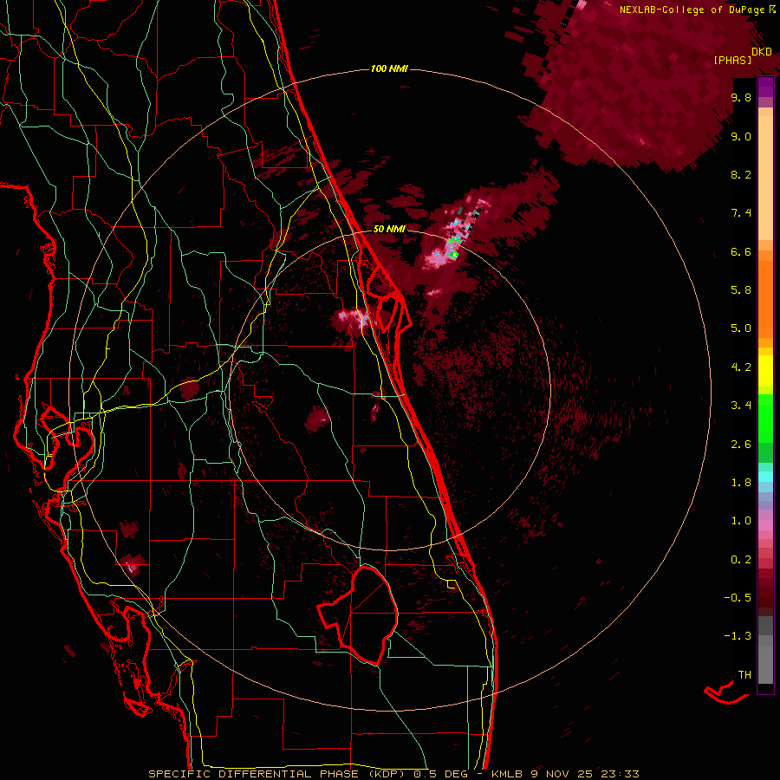Click the 5.0 scale value

pos(741,328)
